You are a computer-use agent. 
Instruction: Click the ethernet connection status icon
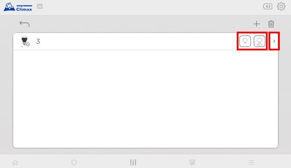pos(40,6)
